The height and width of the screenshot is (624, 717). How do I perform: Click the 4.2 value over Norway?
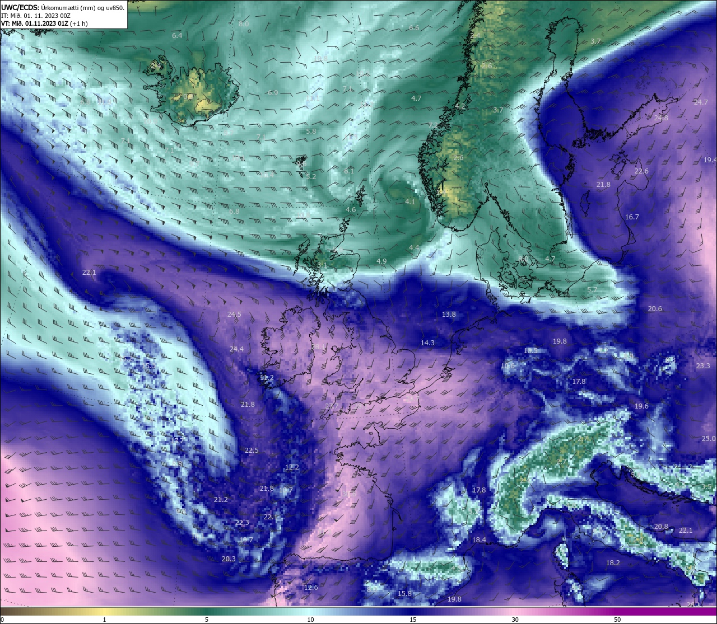460,106
